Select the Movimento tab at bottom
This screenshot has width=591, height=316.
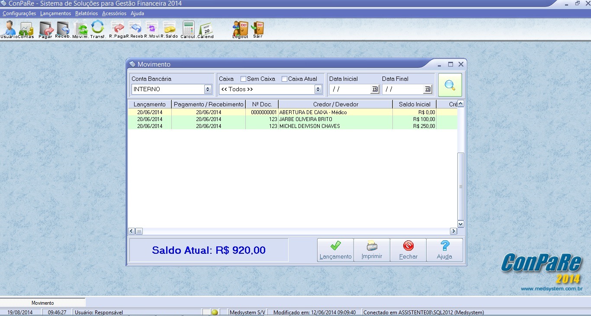[43, 303]
